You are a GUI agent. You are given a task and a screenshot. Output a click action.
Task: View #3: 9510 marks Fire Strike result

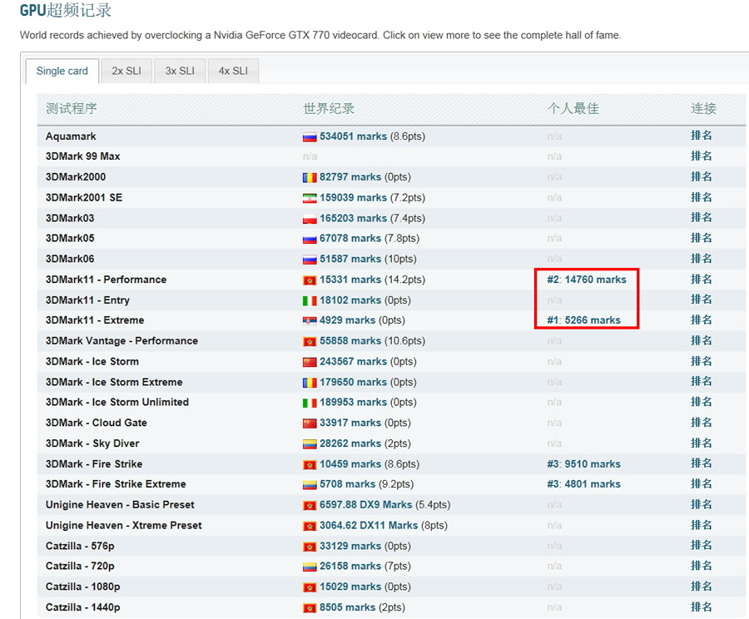[x=583, y=464]
